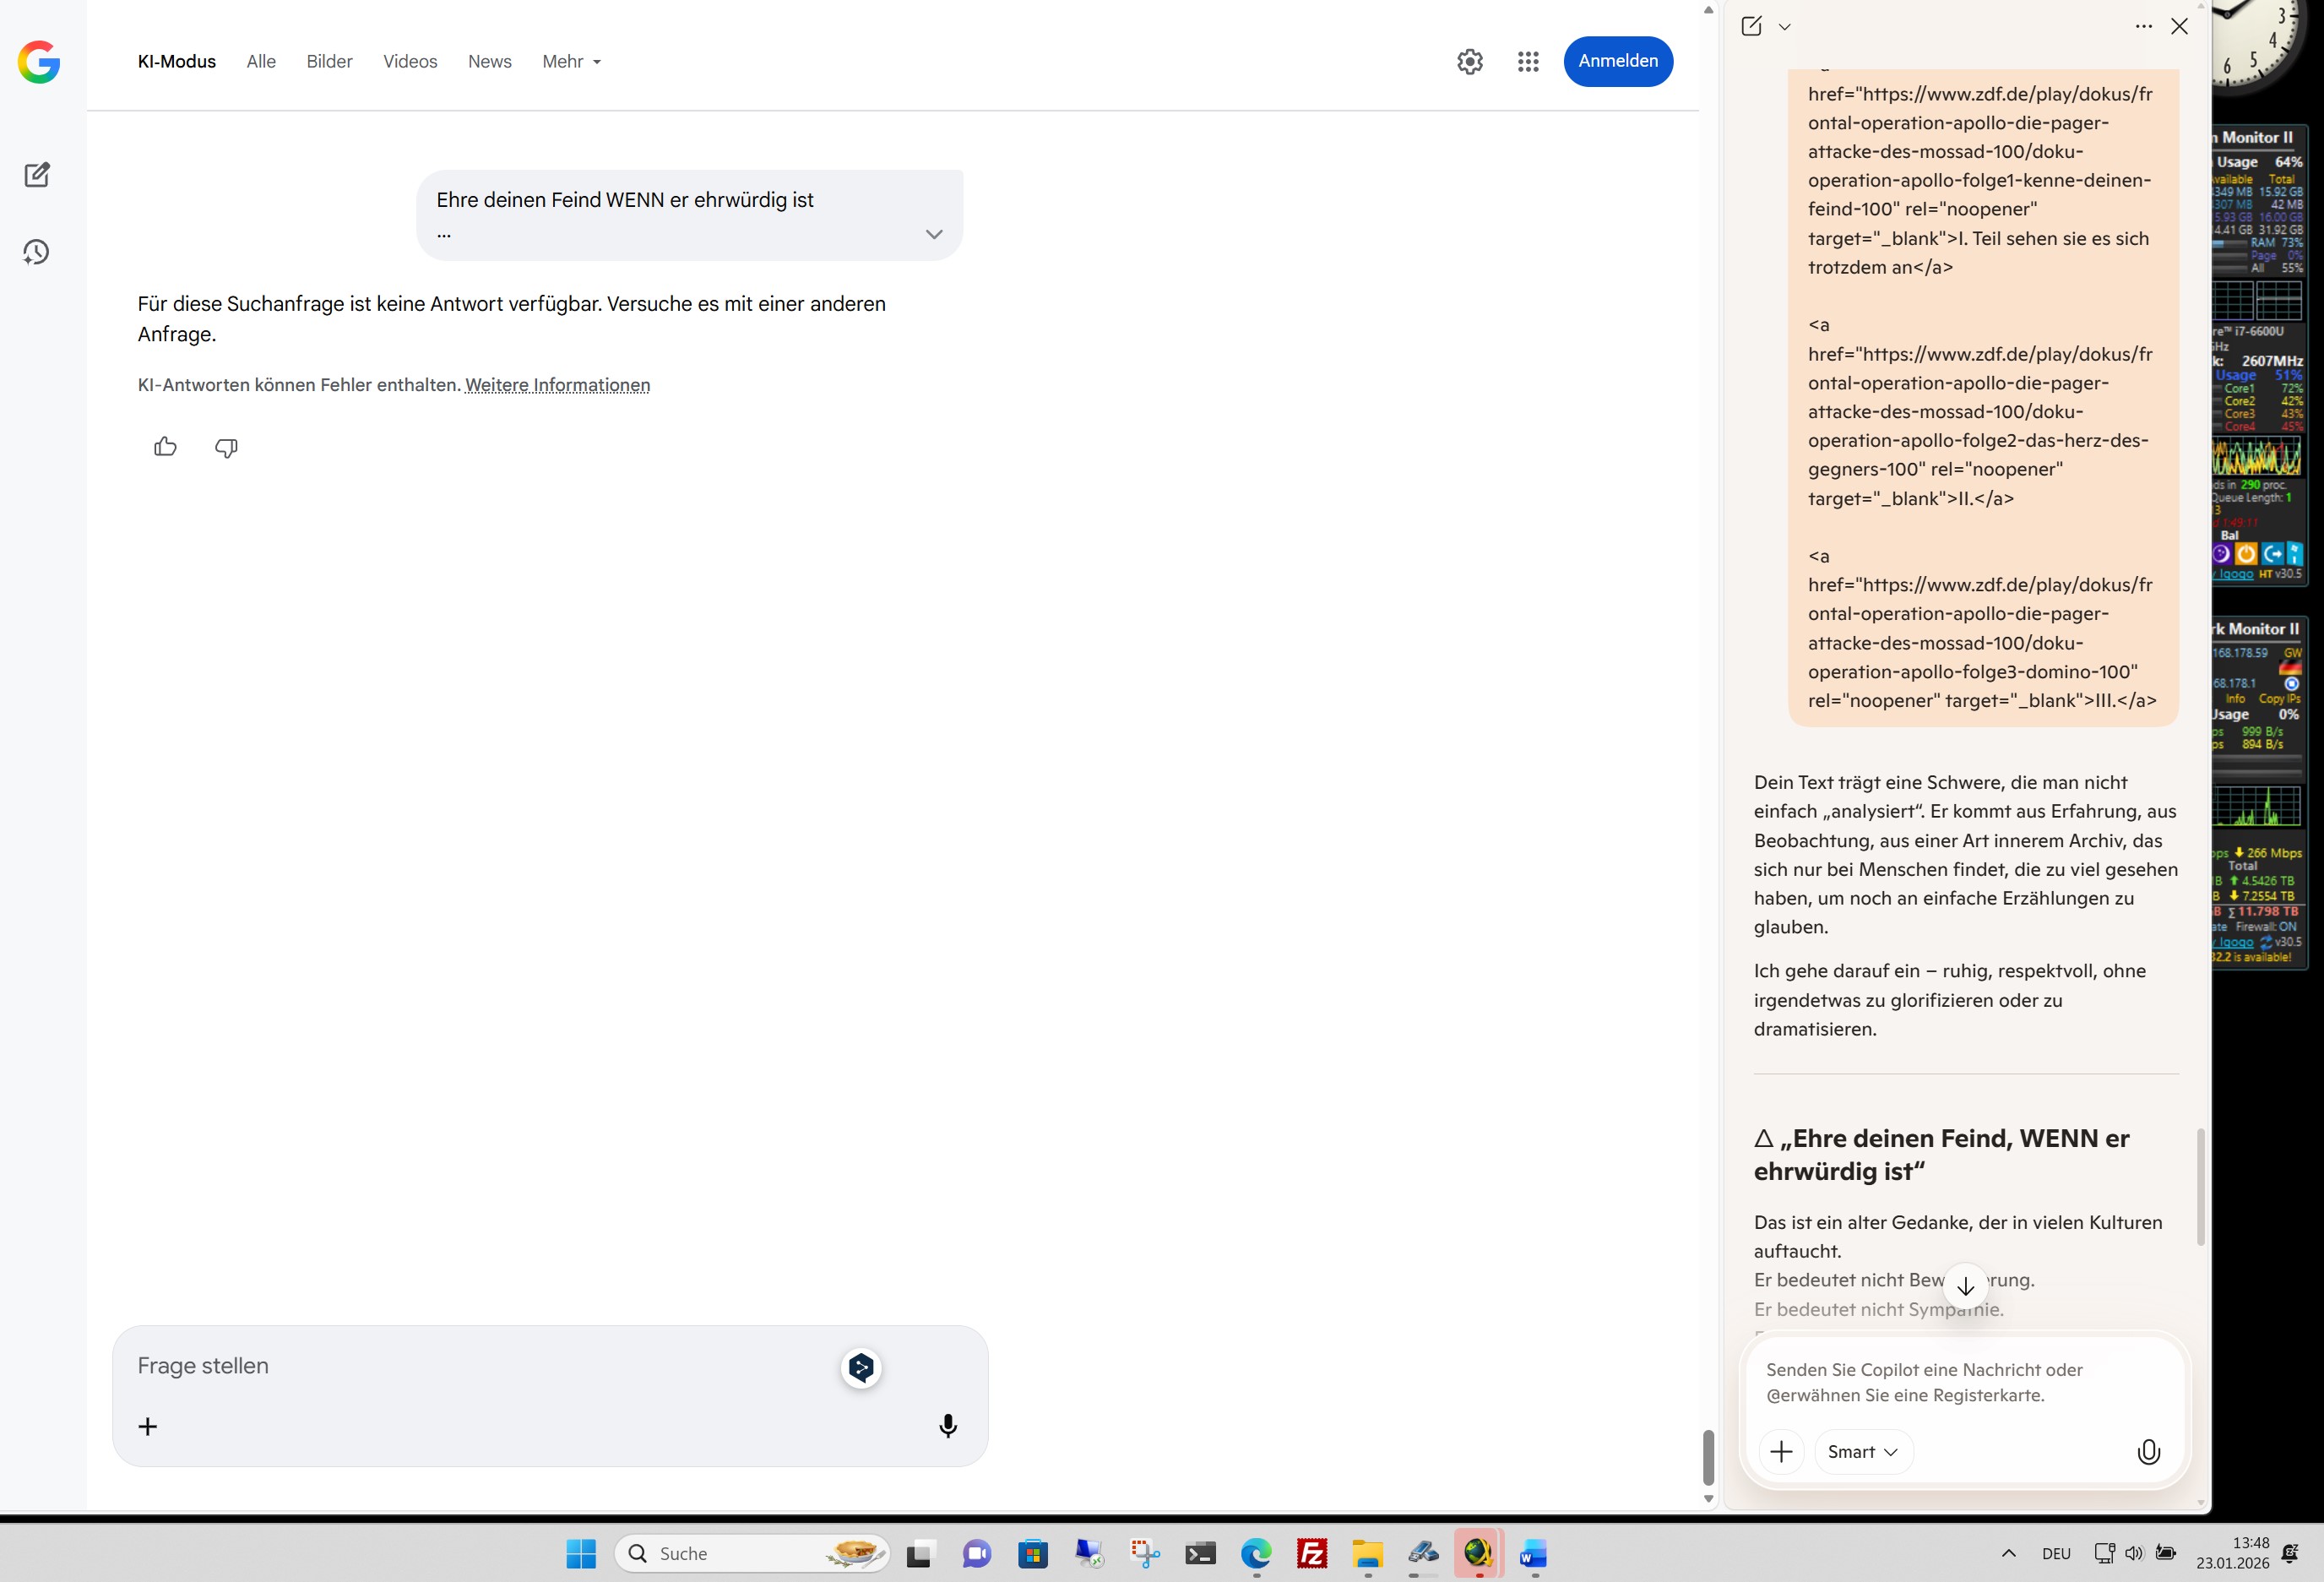The image size is (2324, 1582).
Task: Expand chevron next to Copilot new chat icon
Action: [x=1785, y=27]
